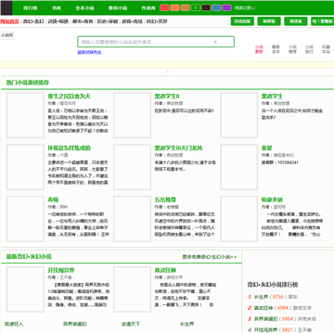Click the 触屏版 button
Screen dimensions: 334x334
coord(269,21)
